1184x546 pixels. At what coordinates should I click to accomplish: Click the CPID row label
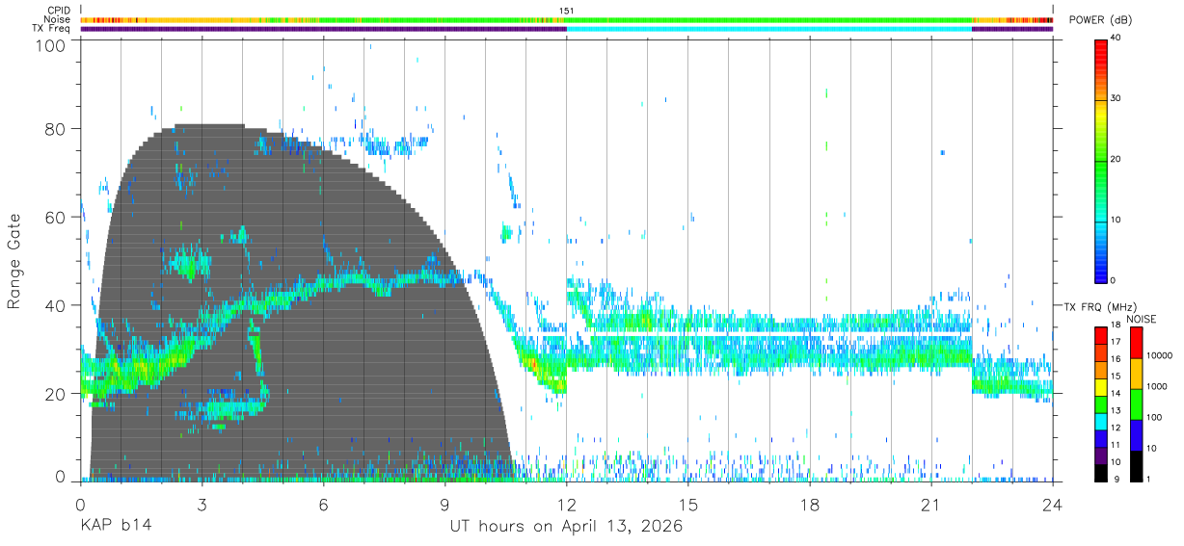tap(58, 11)
